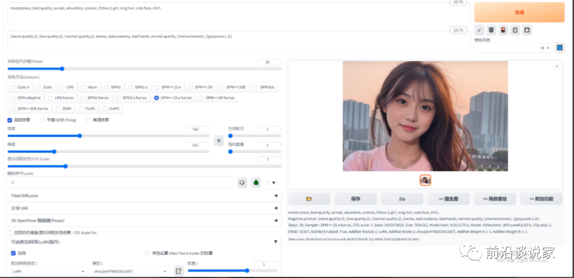Send the image to >> 局部重绘
Image resolution: width=574 pixels, height=278 pixels.
coord(495,199)
